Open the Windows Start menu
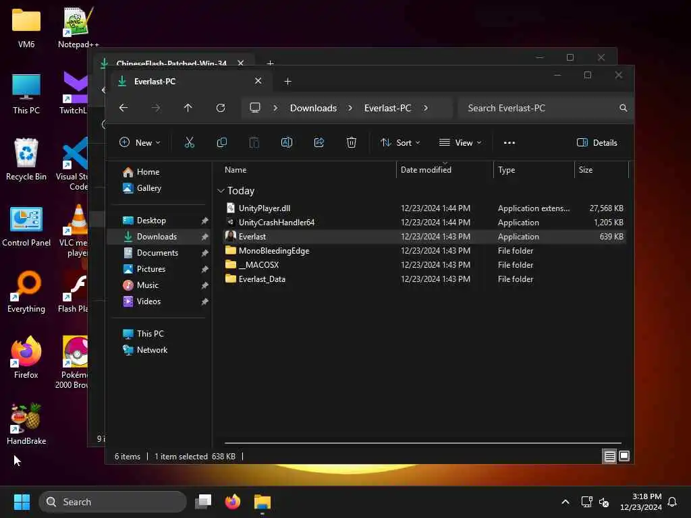 coord(22,502)
